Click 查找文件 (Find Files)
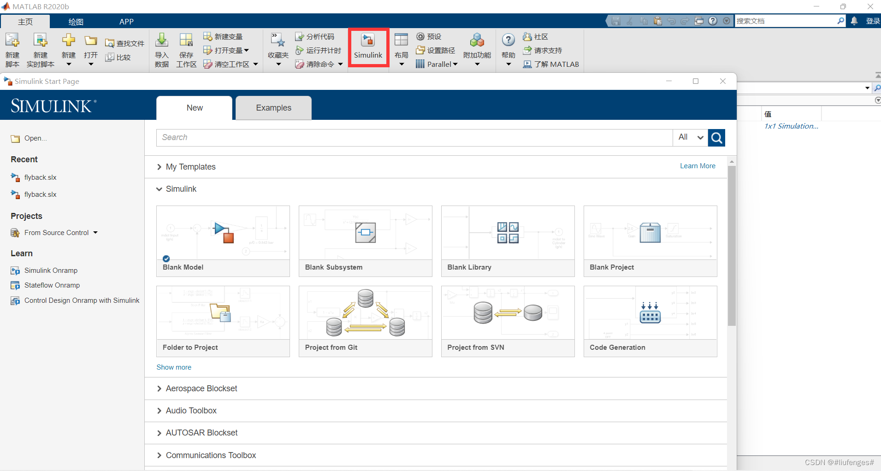This screenshot has height=471, width=881. [124, 43]
